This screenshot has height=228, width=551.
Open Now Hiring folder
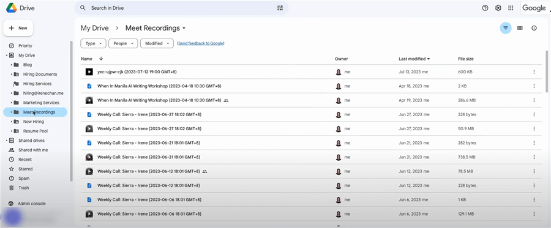(34, 122)
